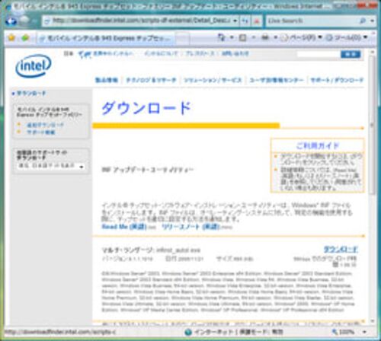Screen dimensions: 381x341
Task: Click the Internet zone globe in status bar
Action: click(x=188, y=332)
